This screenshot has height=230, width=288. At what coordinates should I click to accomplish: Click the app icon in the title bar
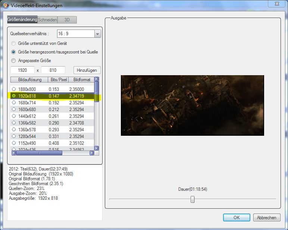point(6,5)
